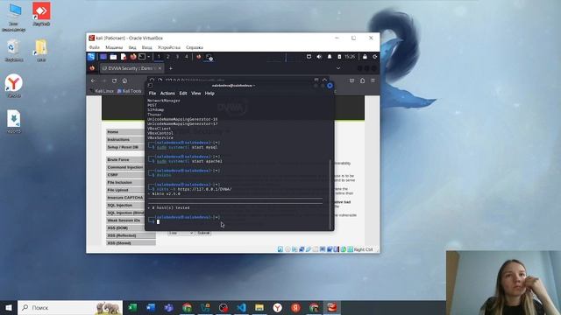Click the volume speaker icon in Kali panel
This screenshot has width=561, height=315.
[x=319, y=57]
